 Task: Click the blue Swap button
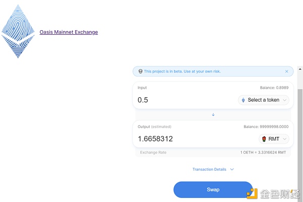[x=213, y=190]
